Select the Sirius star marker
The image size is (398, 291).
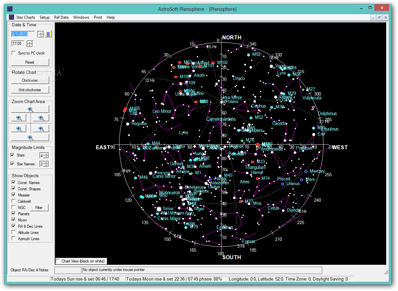point(159,209)
